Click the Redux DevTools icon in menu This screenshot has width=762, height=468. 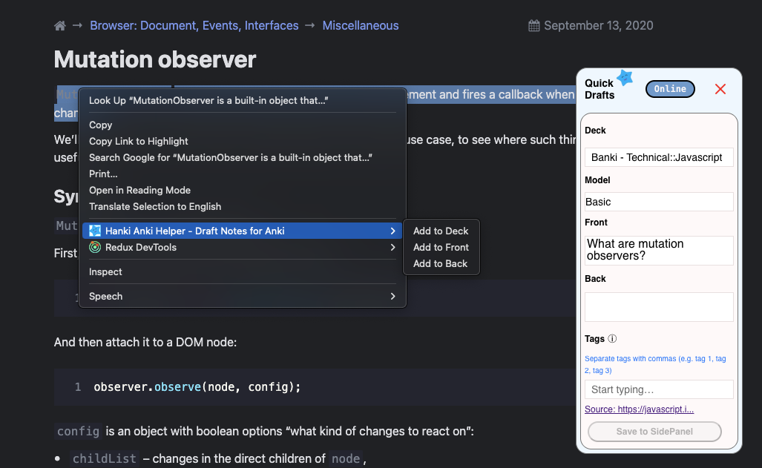tap(95, 248)
